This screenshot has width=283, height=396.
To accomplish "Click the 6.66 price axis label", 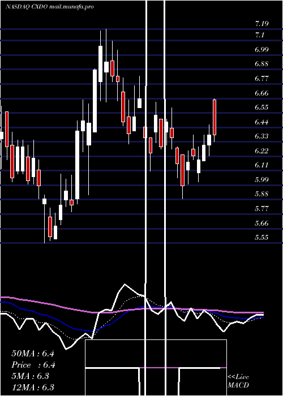I will point(261,93).
